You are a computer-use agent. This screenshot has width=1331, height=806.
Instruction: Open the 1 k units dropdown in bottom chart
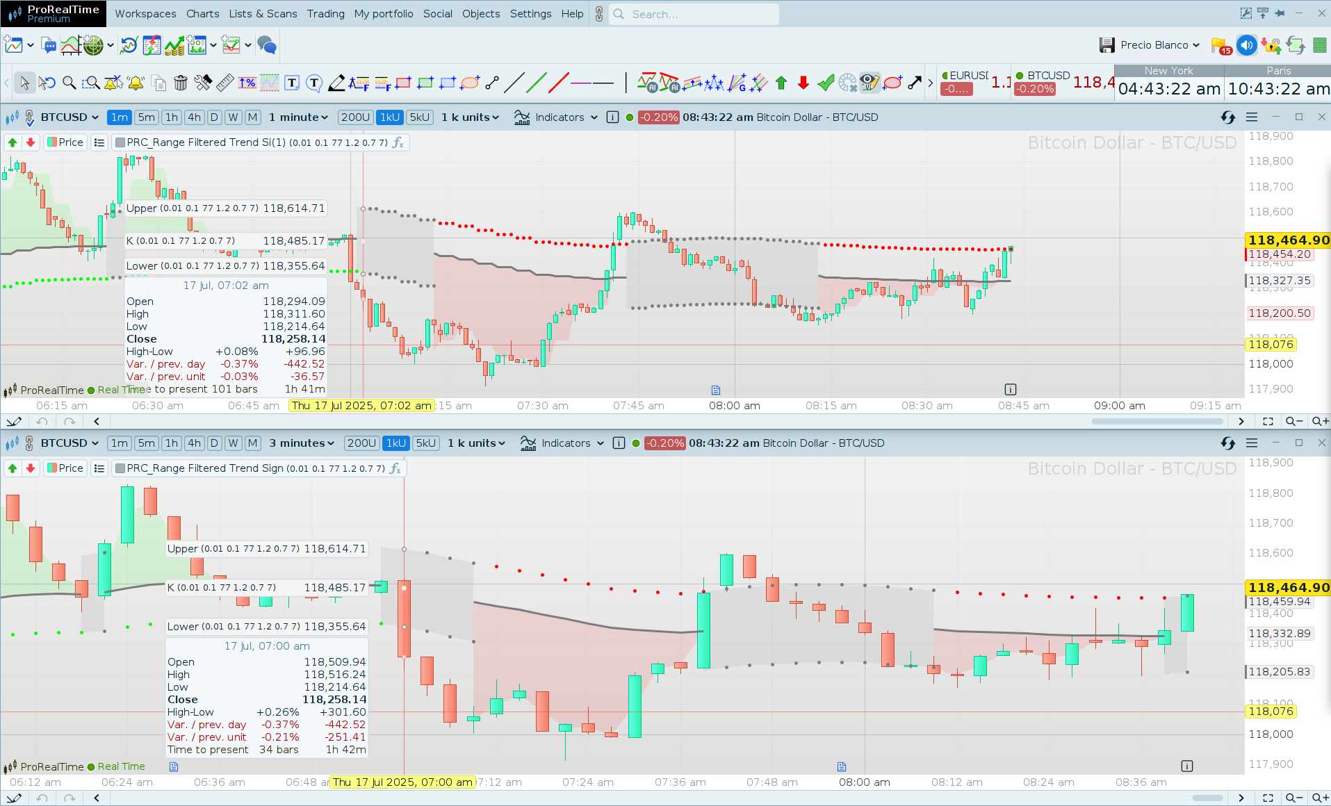coord(476,443)
